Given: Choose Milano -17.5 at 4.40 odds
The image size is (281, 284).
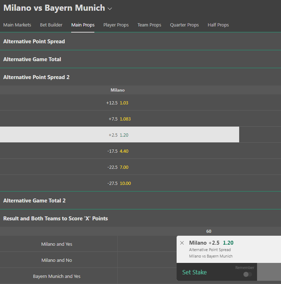Looking at the screenshot, I should tap(119, 151).
